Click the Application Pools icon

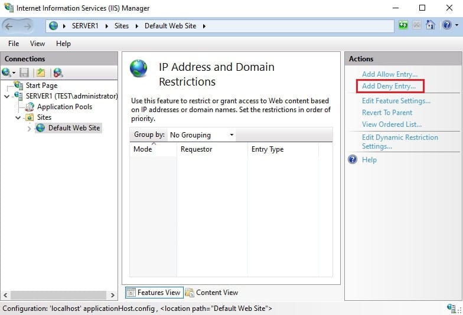point(30,107)
